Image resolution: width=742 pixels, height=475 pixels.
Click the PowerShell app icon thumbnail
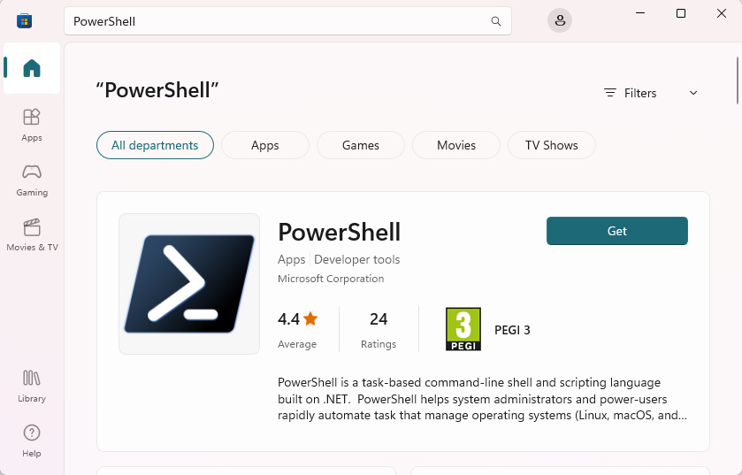(189, 284)
